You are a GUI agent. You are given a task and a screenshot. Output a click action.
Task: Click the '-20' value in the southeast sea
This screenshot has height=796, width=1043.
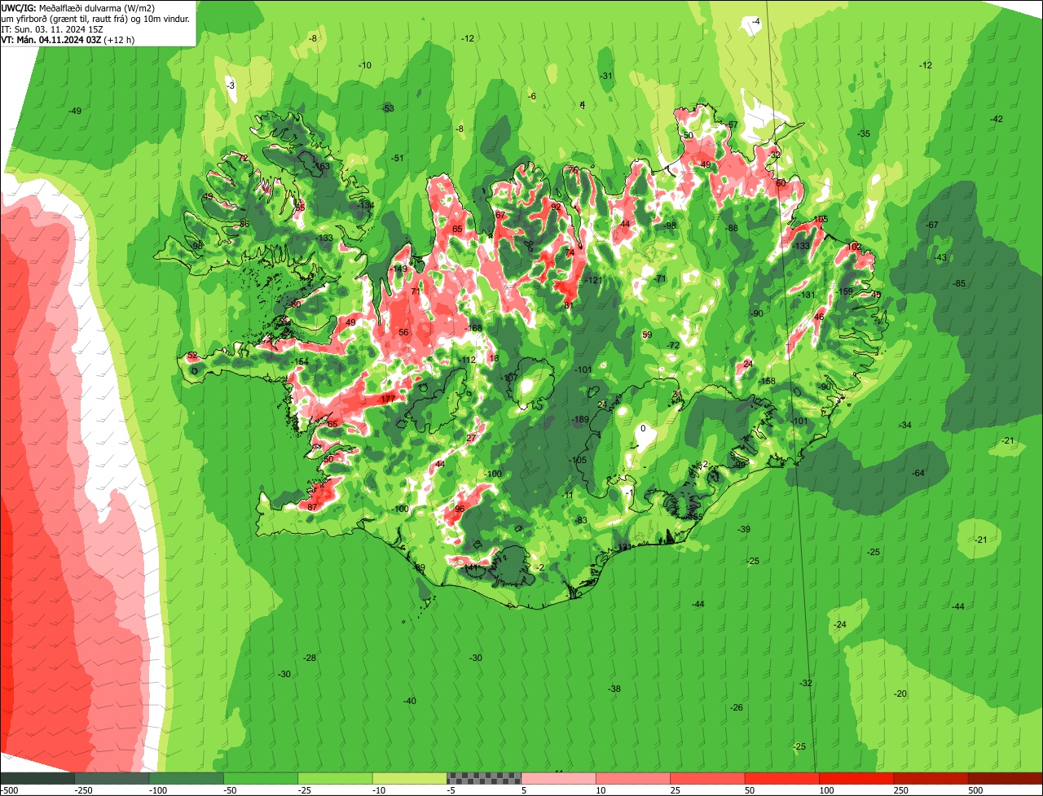[900, 693]
